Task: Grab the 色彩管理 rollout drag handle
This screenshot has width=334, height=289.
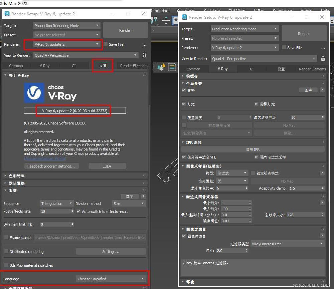Action: [144, 176]
